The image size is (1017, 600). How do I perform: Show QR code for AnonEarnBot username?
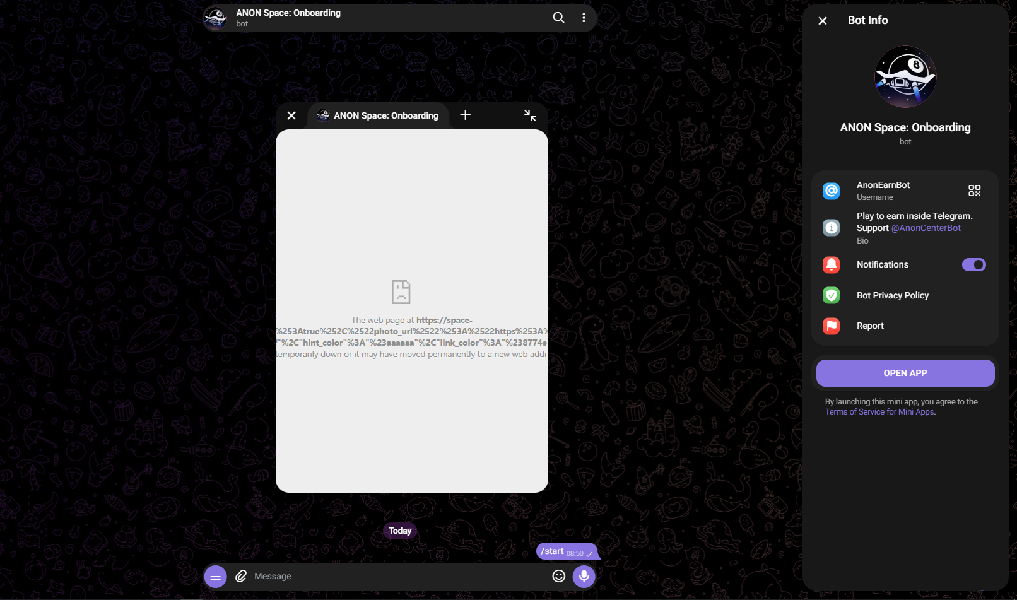[x=975, y=191]
